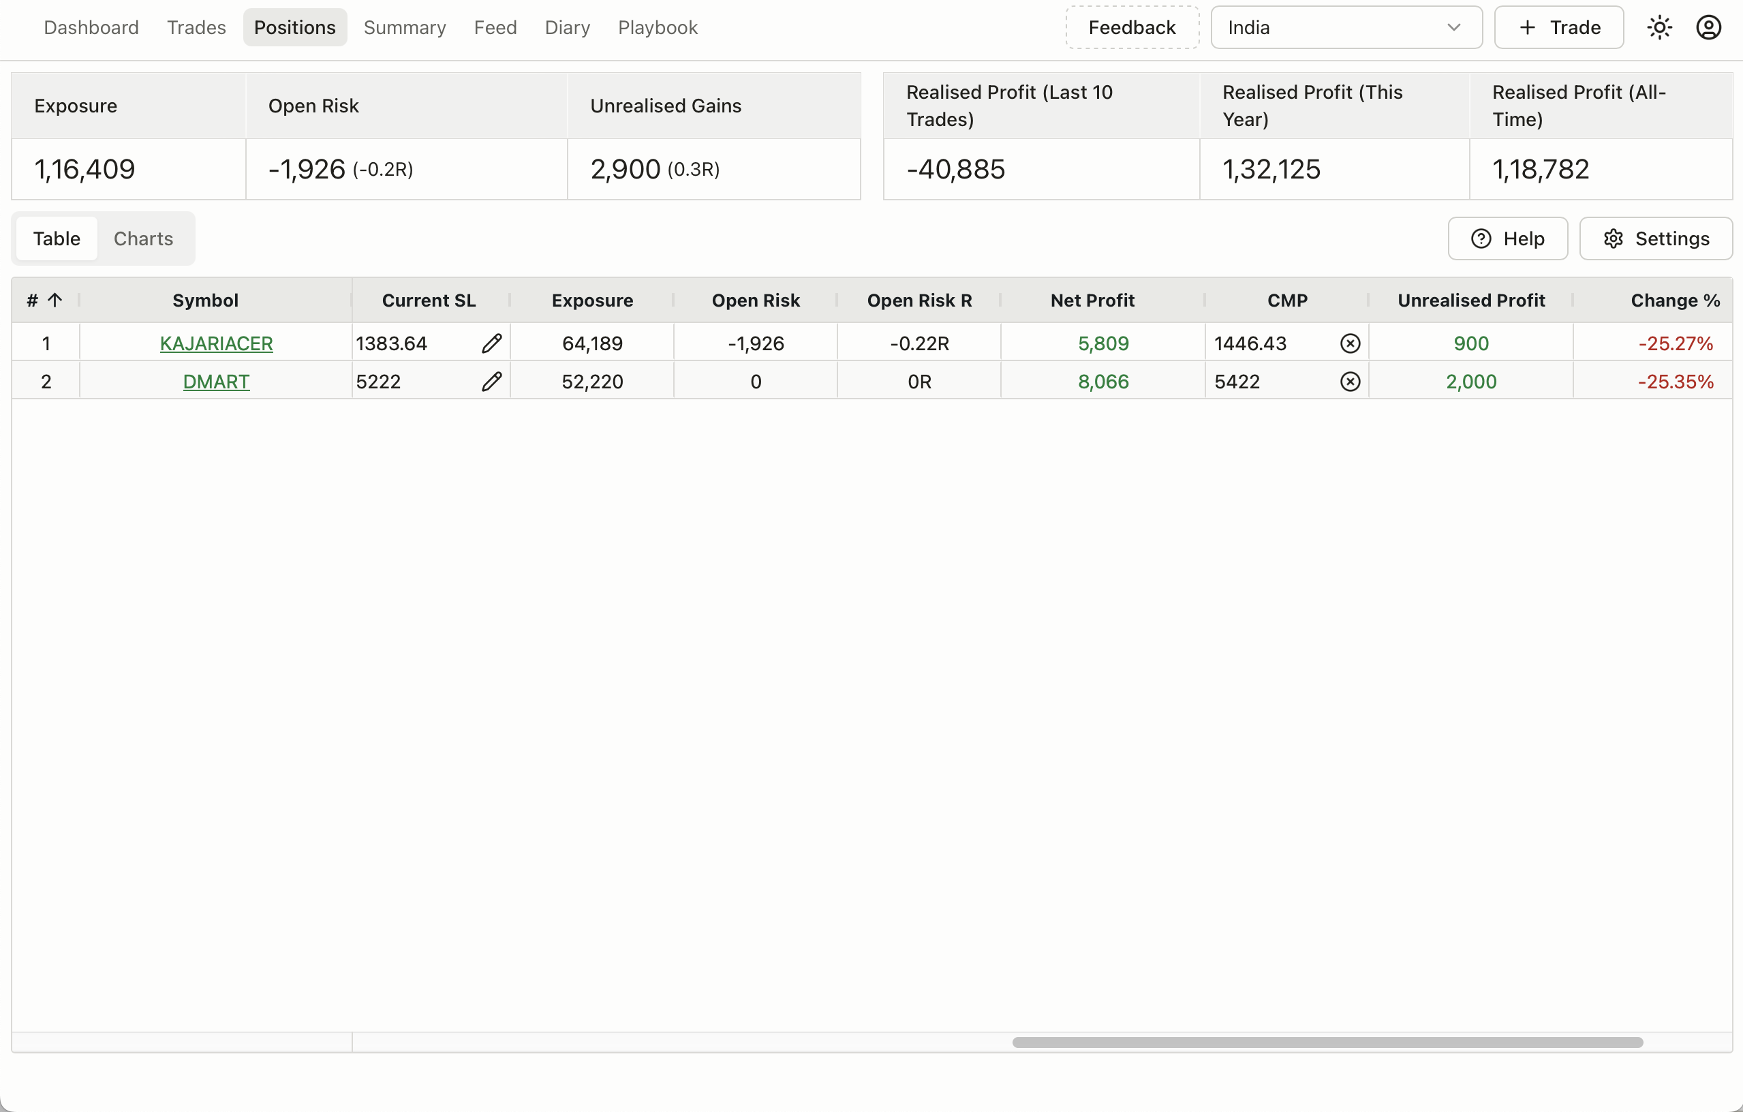This screenshot has width=1743, height=1112.
Task: Edit DMART stop loss pencil icon
Action: [491, 382]
